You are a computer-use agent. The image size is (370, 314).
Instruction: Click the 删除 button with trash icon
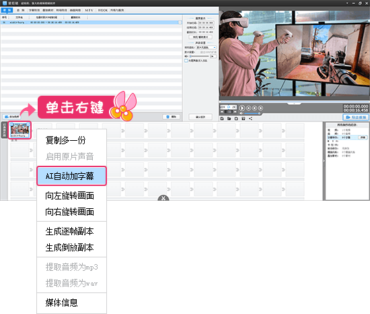click(x=172, y=117)
